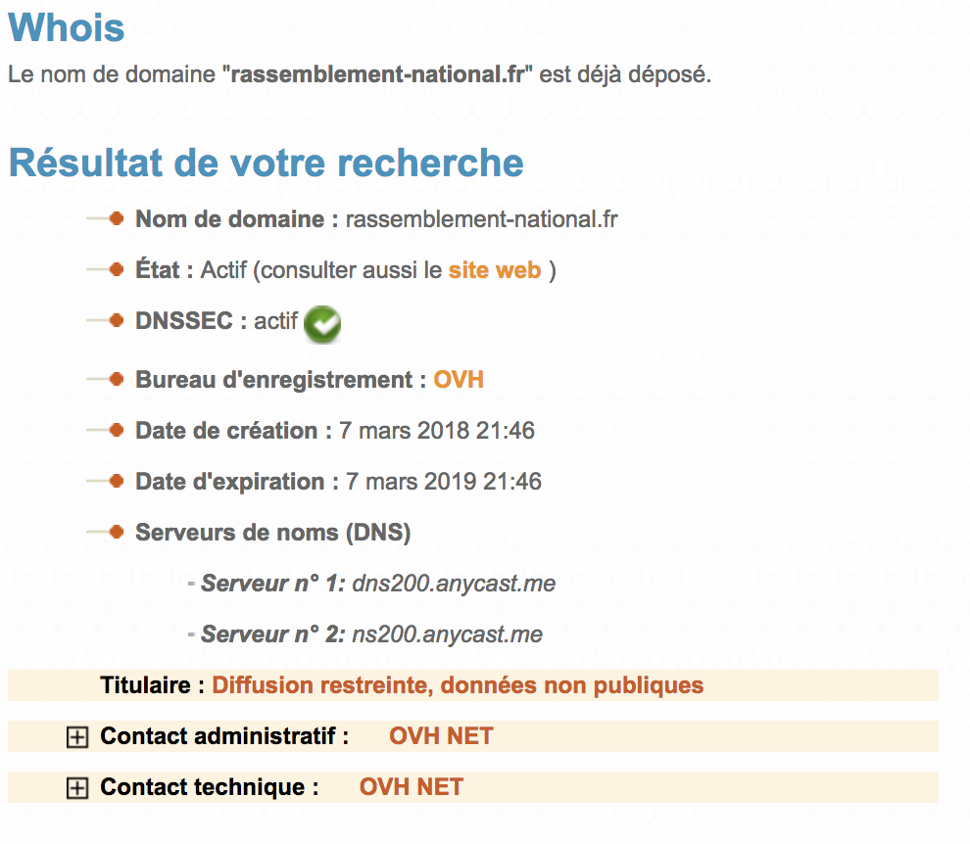Click orange bullet beside État
The image size is (970, 844).
[x=117, y=269]
